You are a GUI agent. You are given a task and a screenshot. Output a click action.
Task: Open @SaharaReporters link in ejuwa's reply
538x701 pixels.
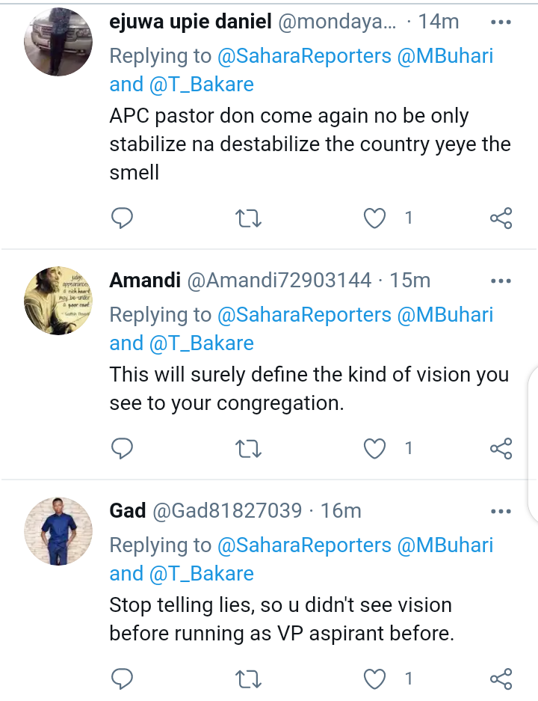pos(305,56)
